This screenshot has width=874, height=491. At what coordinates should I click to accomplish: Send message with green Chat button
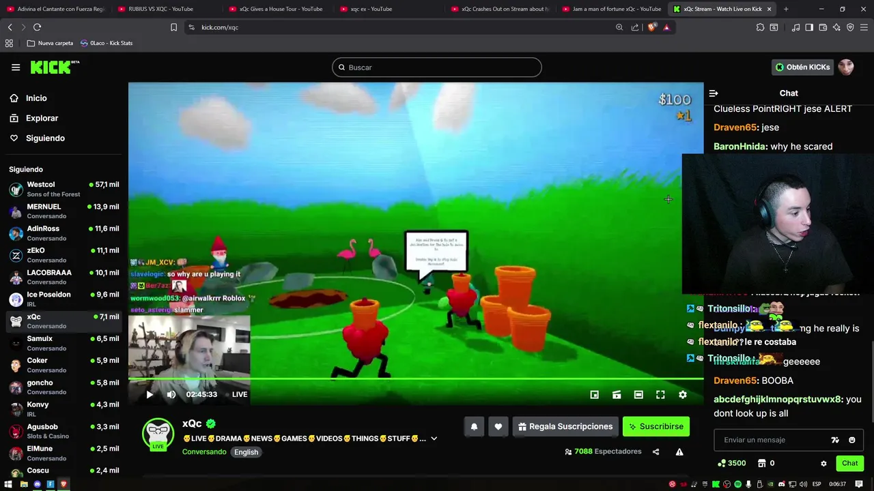(850, 464)
